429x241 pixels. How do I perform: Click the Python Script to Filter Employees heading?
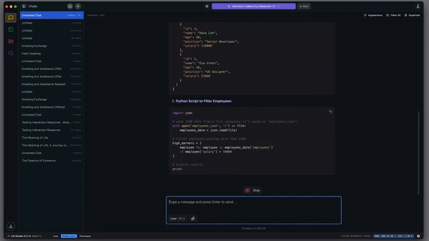click(x=204, y=101)
